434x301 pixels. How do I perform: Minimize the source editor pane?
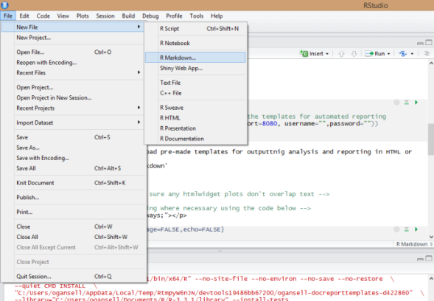(420, 43)
